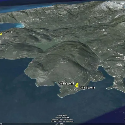
Task: Click the 2008 Tele Atlas copyright line
Action: point(62,117)
